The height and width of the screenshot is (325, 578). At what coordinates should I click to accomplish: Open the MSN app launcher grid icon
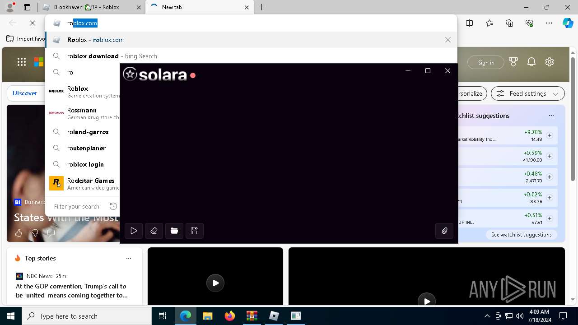pyautogui.click(x=22, y=62)
